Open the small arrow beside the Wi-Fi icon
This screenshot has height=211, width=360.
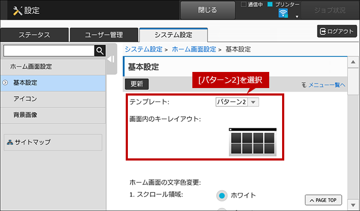point(297,17)
